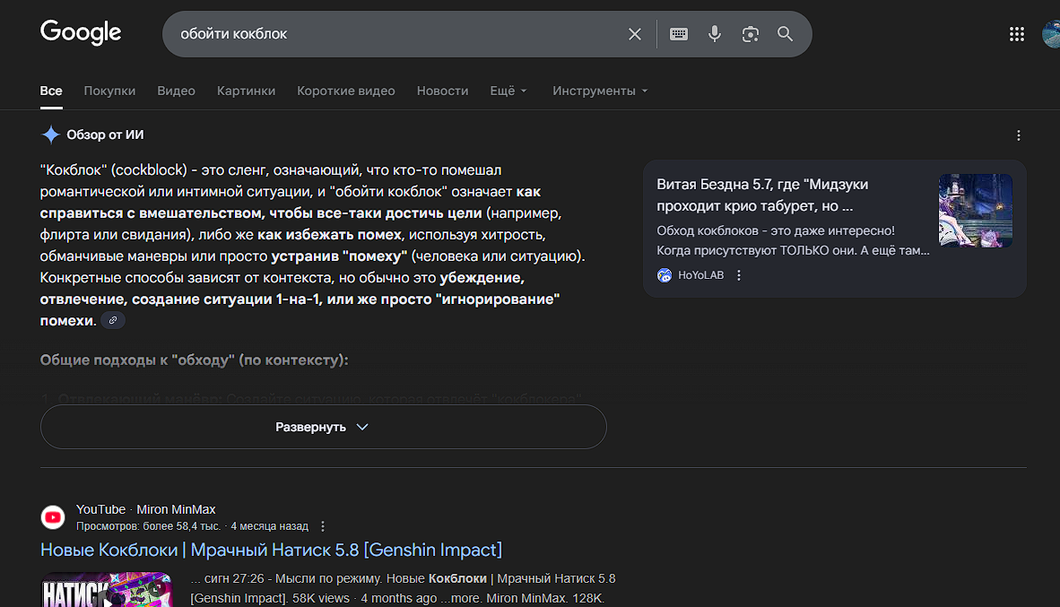Click into the search input field
Viewport: 1060px width, 607px height.
[x=395, y=34]
